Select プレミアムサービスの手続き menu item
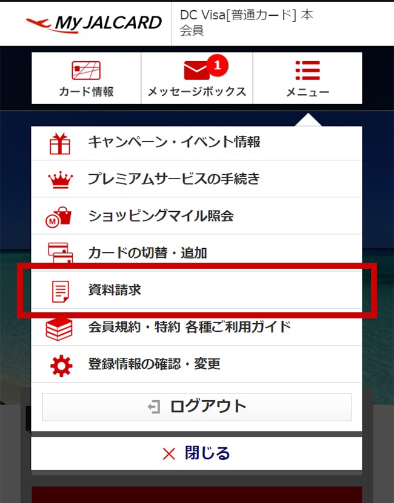This screenshot has height=503, width=394. (196, 179)
